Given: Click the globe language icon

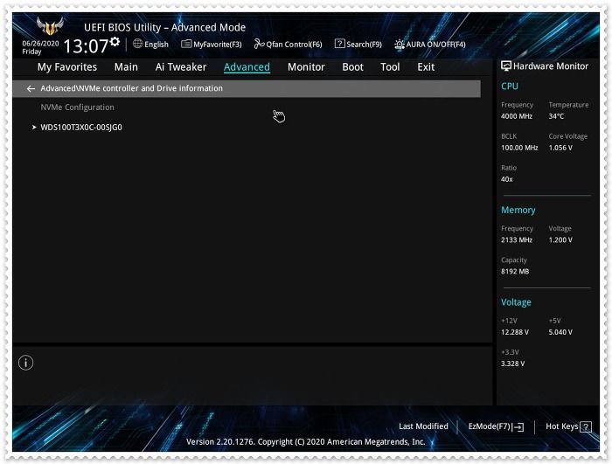Looking at the screenshot, I should pos(137,44).
